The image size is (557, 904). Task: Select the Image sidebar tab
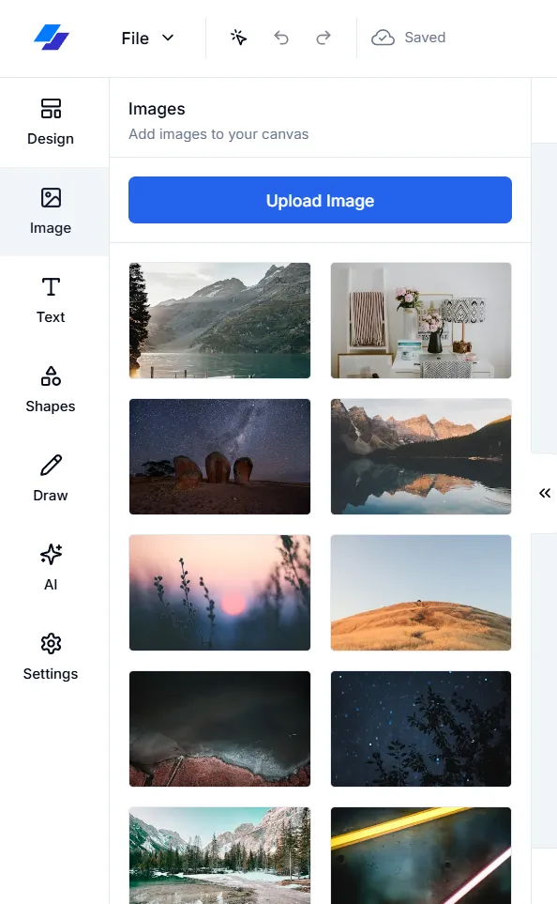pyautogui.click(x=51, y=211)
